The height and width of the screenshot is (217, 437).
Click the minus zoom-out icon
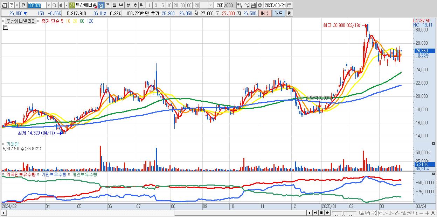click(x=421, y=213)
